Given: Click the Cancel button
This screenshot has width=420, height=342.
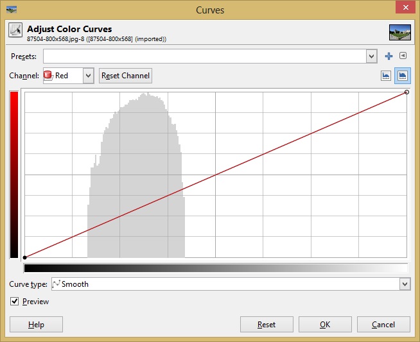Looking at the screenshot, I should pyautogui.click(x=383, y=325).
